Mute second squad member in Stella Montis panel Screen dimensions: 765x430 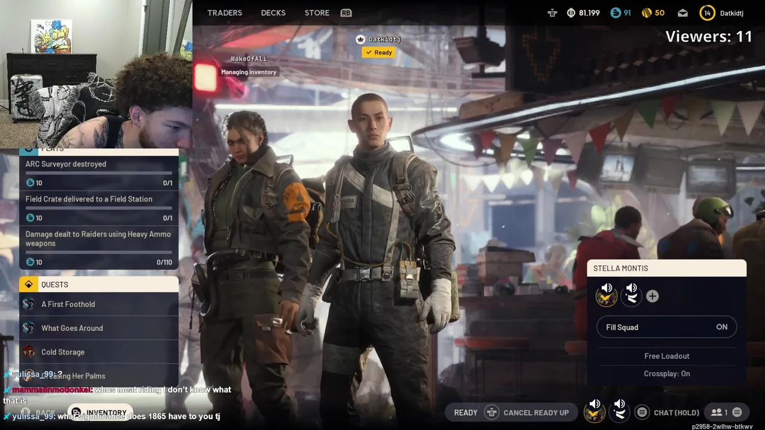631,294
